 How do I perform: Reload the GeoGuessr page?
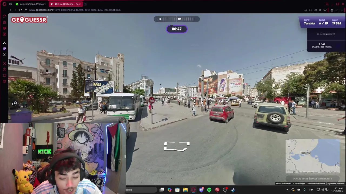pyautogui.click(x=20, y=10)
